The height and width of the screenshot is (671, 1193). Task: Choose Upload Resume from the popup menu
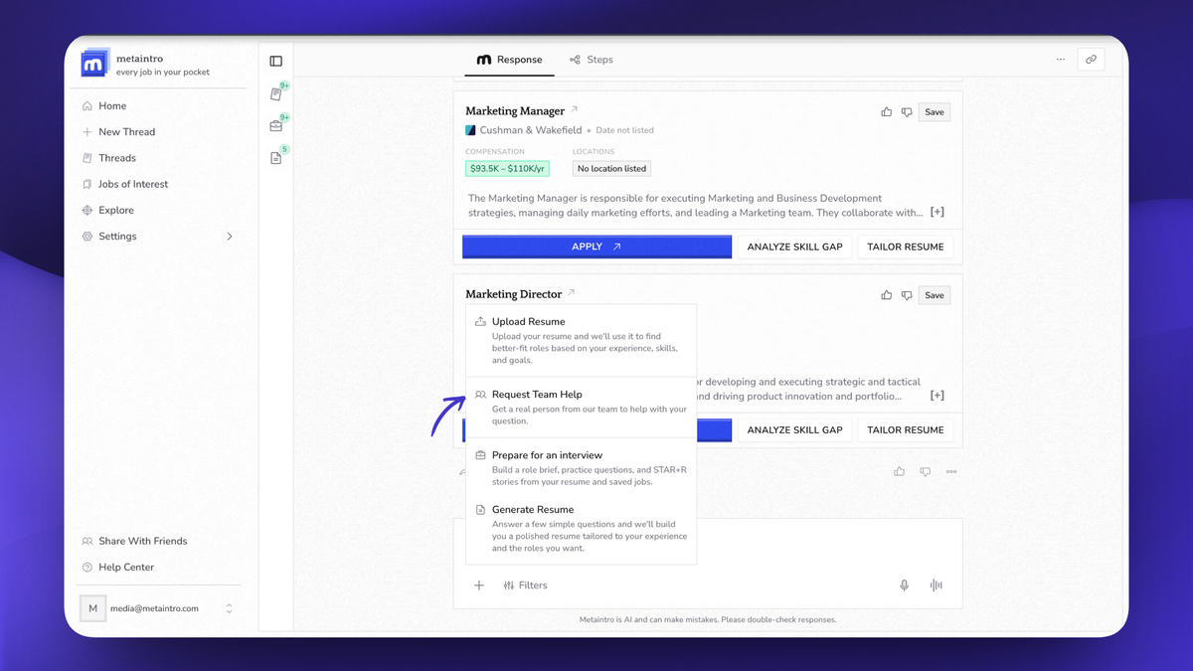pos(582,341)
